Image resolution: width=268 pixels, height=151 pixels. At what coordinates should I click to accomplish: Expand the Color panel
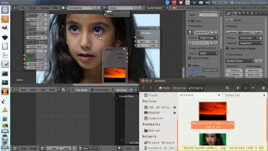coord(189,21)
